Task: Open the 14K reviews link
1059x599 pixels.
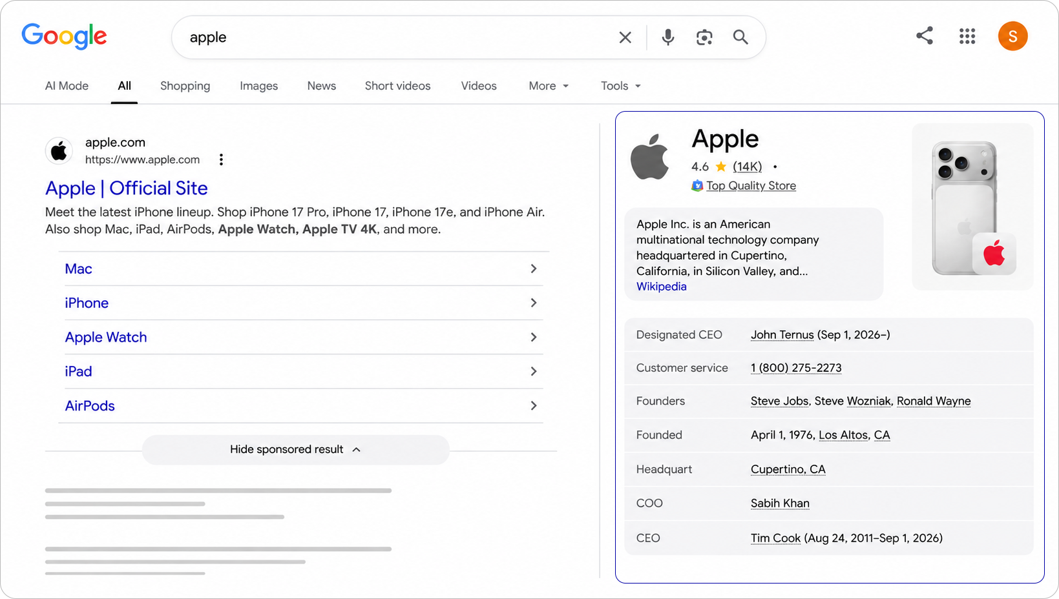Action: coord(747,167)
